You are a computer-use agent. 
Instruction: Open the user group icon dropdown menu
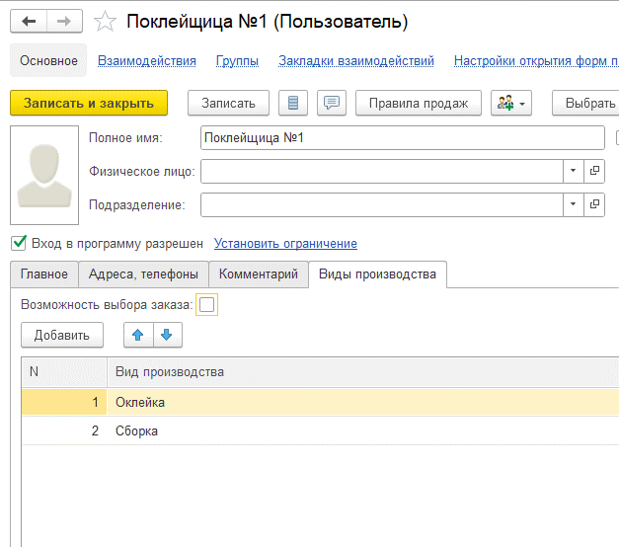510,103
